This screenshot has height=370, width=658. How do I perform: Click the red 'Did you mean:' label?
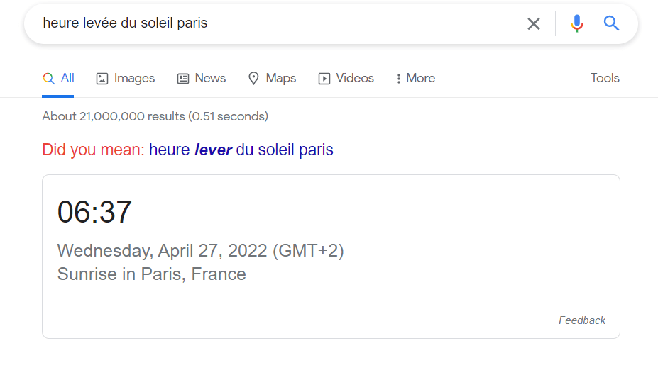pos(93,150)
